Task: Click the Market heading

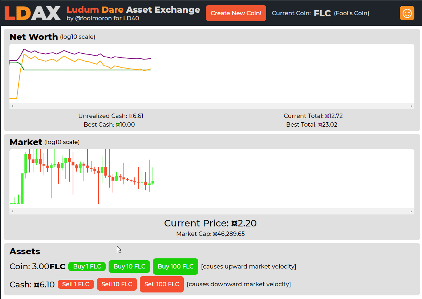Action: [x=26, y=142]
